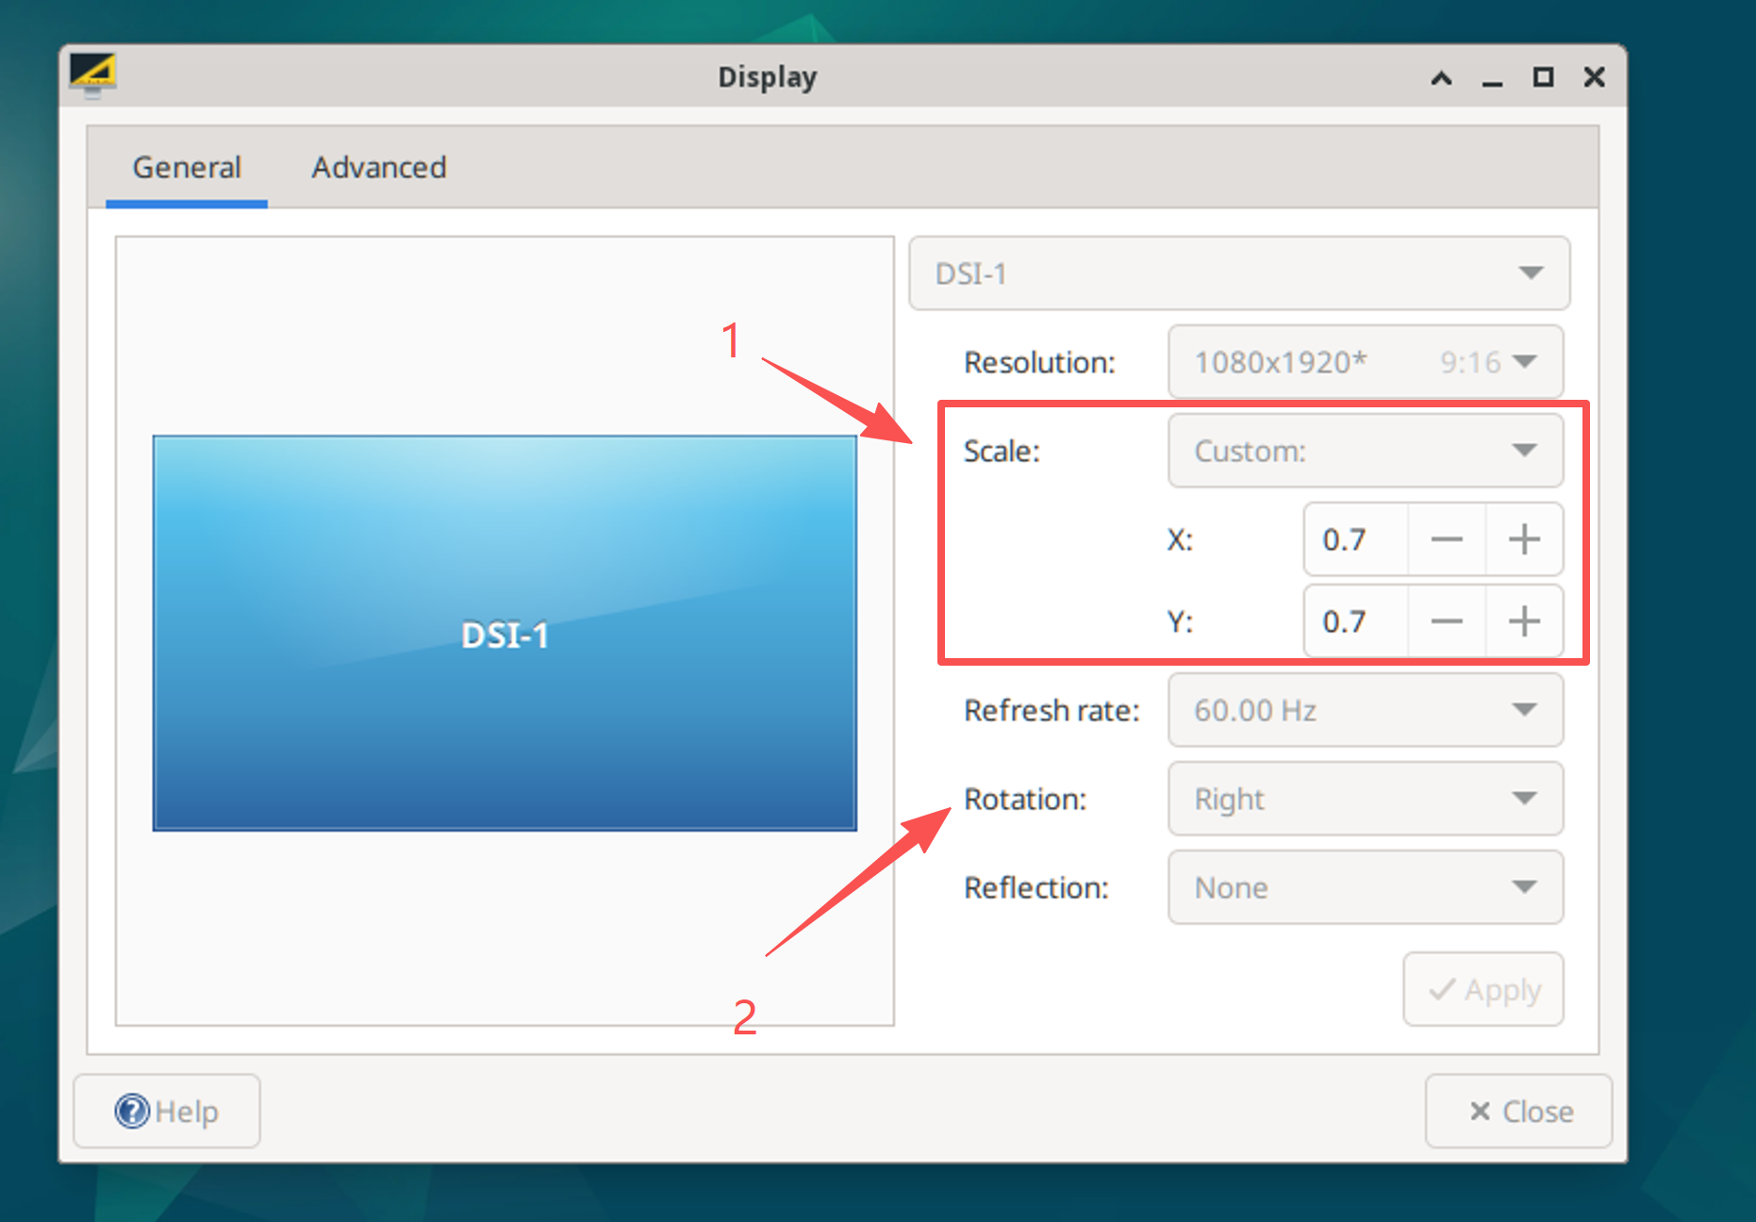The height and width of the screenshot is (1222, 1756).
Task: Select the General tab
Action: (187, 168)
